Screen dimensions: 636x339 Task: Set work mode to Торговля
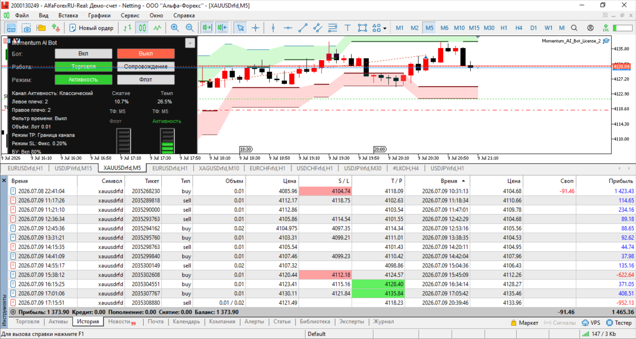click(83, 66)
